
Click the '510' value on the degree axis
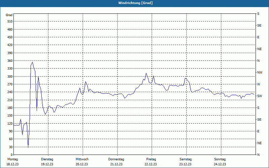10,22
